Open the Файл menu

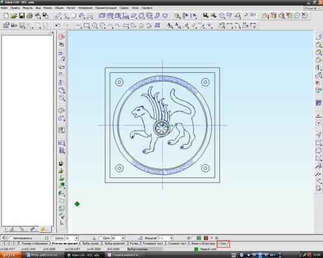[4, 8]
